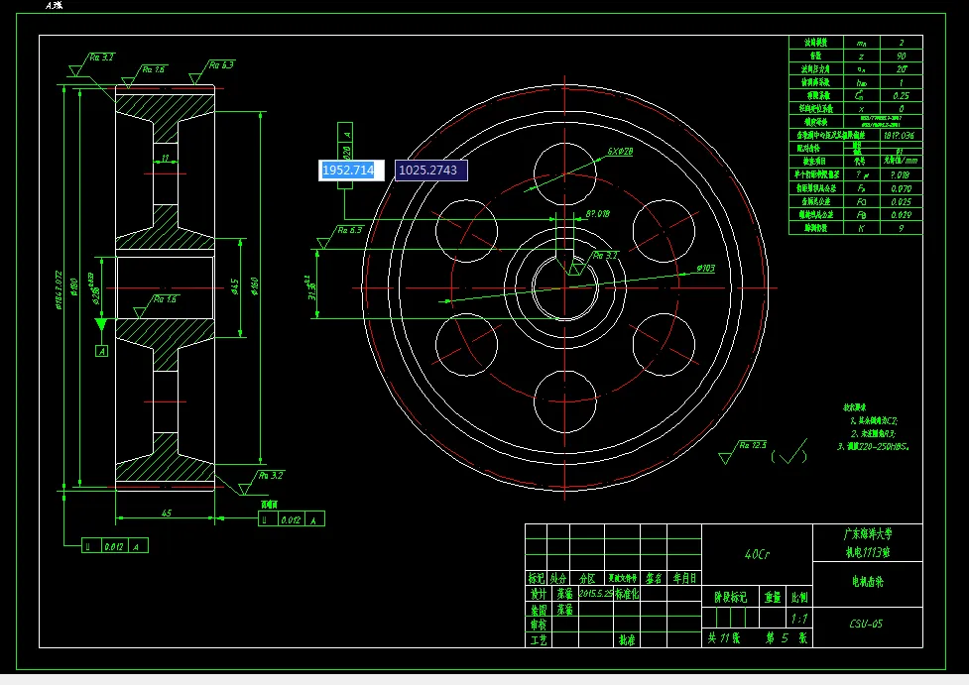Click the datum A box below the arrow
Image resolution: width=969 pixels, height=685 pixels.
point(102,351)
